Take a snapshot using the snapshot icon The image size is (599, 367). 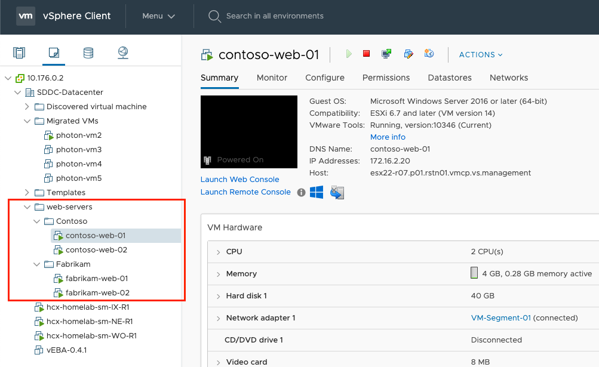coord(429,54)
